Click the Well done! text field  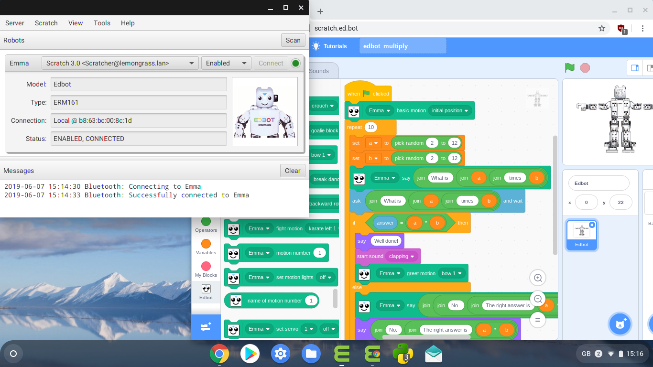coord(386,241)
